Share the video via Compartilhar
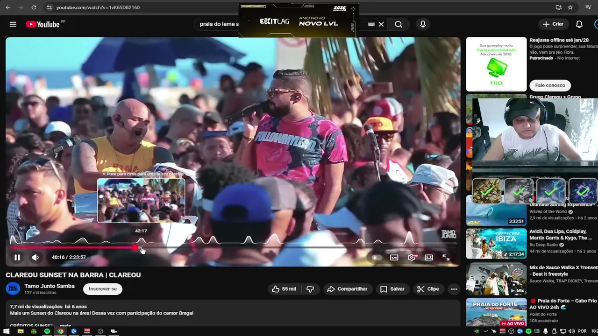 (x=347, y=289)
